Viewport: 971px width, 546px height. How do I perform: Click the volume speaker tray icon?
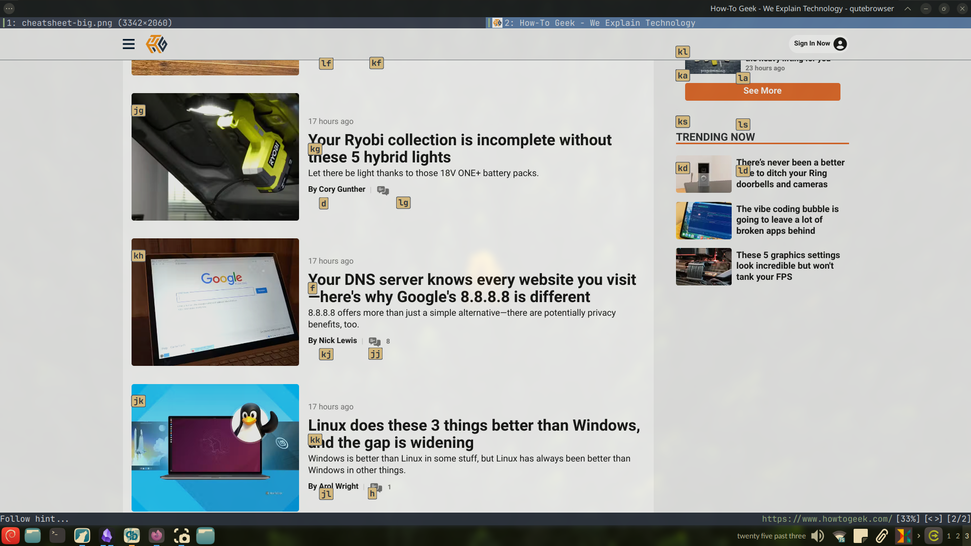click(x=817, y=536)
